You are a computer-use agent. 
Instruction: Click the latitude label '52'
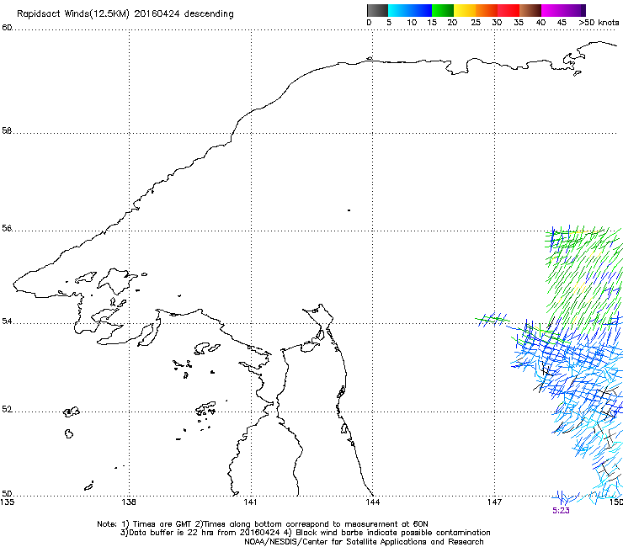(x=7, y=409)
